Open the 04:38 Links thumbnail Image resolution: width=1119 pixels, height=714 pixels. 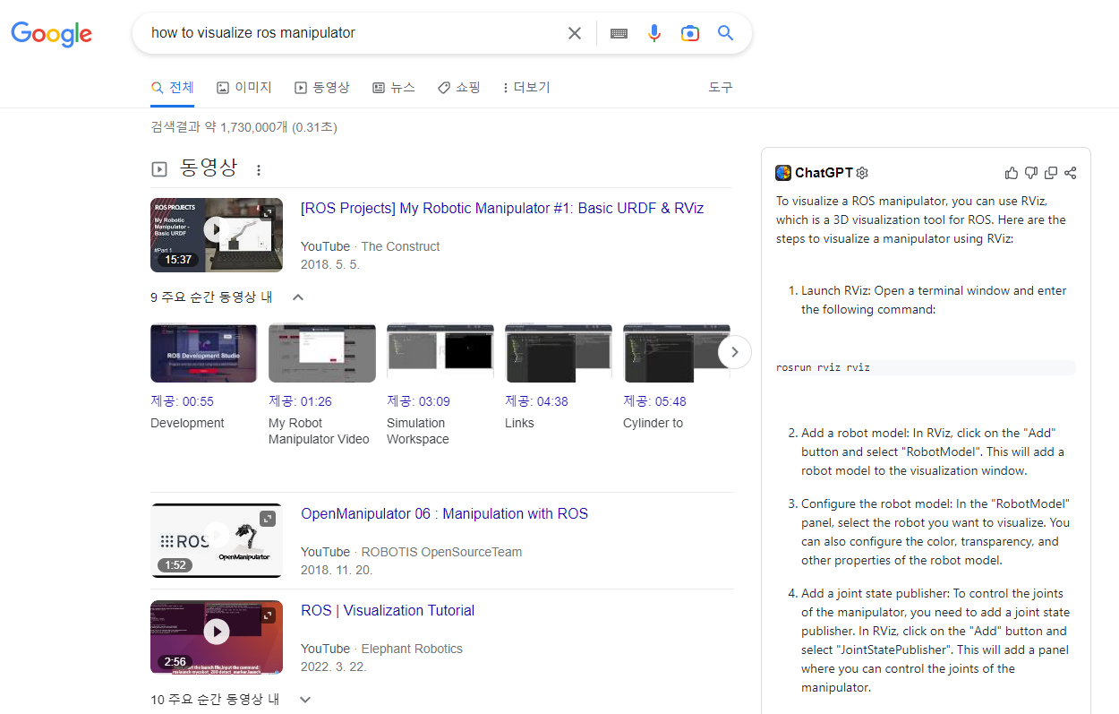559,354
